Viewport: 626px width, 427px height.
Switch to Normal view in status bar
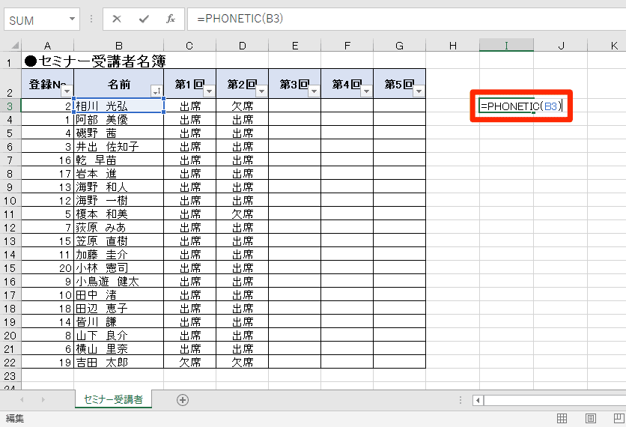coord(562,419)
